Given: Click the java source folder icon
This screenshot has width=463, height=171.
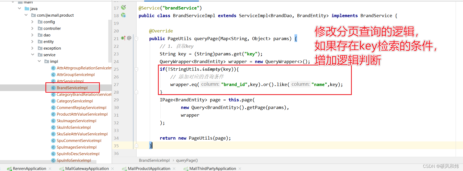Looking at the screenshot, I should (27, 9).
